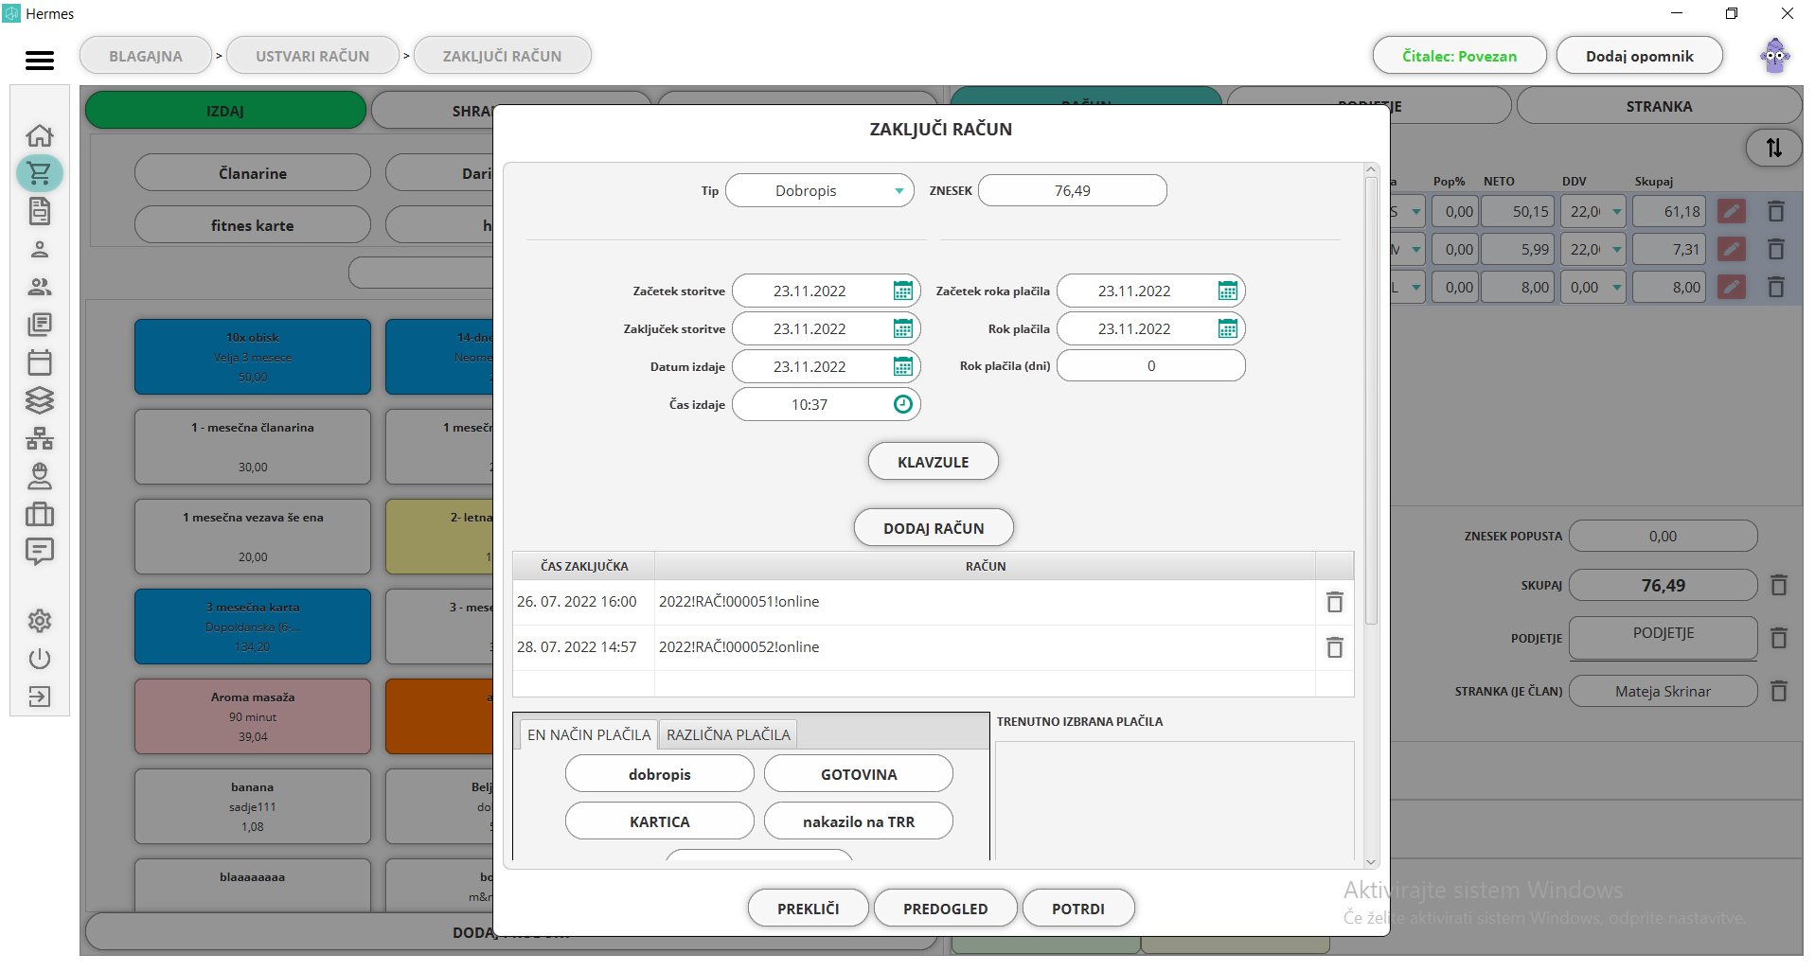Viewport: 1815px width, 971px height.
Task: Open PREDOGLED preview
Action: (x=946, y=909)
